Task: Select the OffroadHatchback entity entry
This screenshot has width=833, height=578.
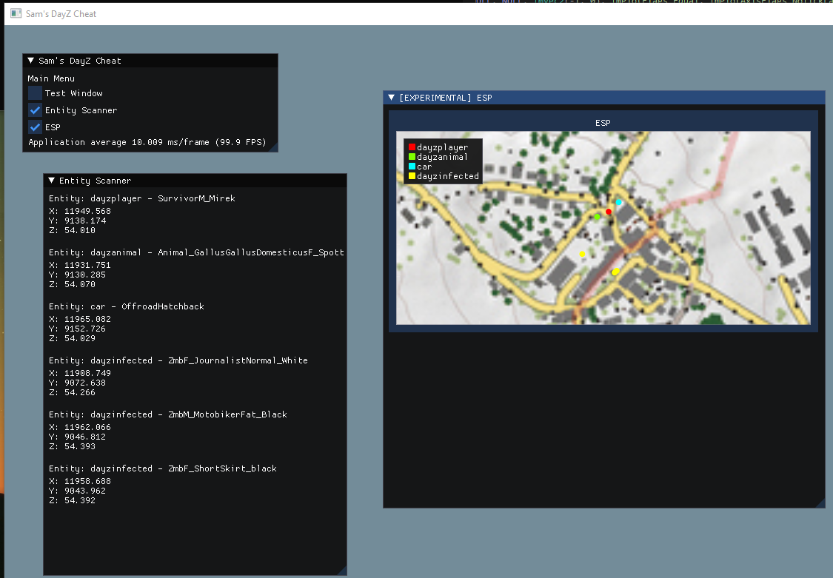Action: tap(126, 306)
